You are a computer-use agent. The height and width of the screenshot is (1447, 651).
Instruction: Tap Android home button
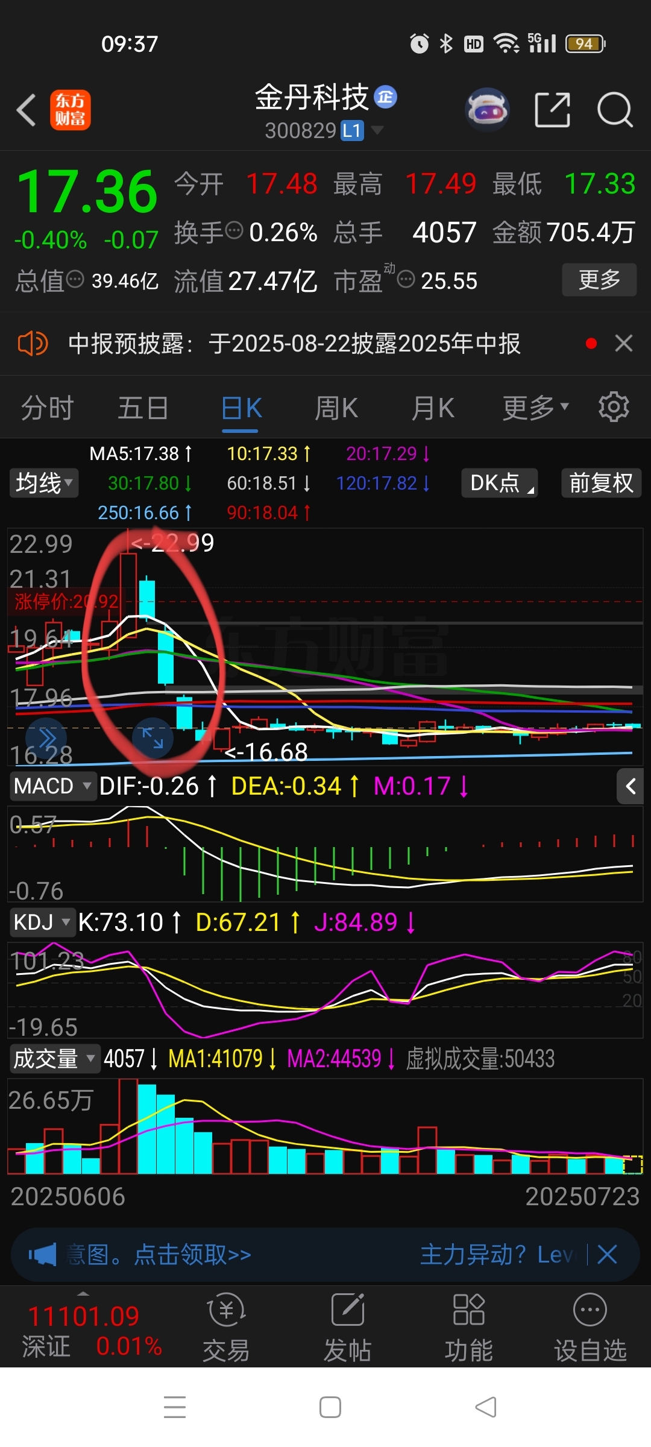(330, 1407)
